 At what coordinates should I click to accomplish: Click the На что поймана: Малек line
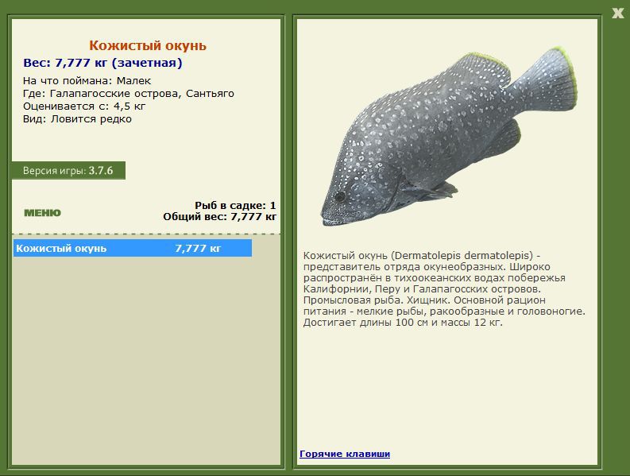(87, 80)
